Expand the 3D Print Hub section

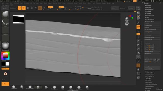coord(148,14)
